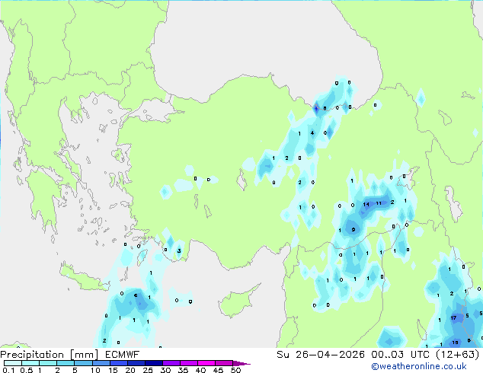The height and width of the screenshot is (373, 483).
Task: Click the over-50 mm legend arrow tip
Action: click(x=241, y=363)
